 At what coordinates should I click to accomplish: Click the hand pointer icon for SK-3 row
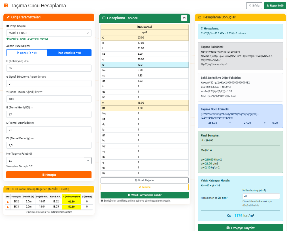point(8,207)
